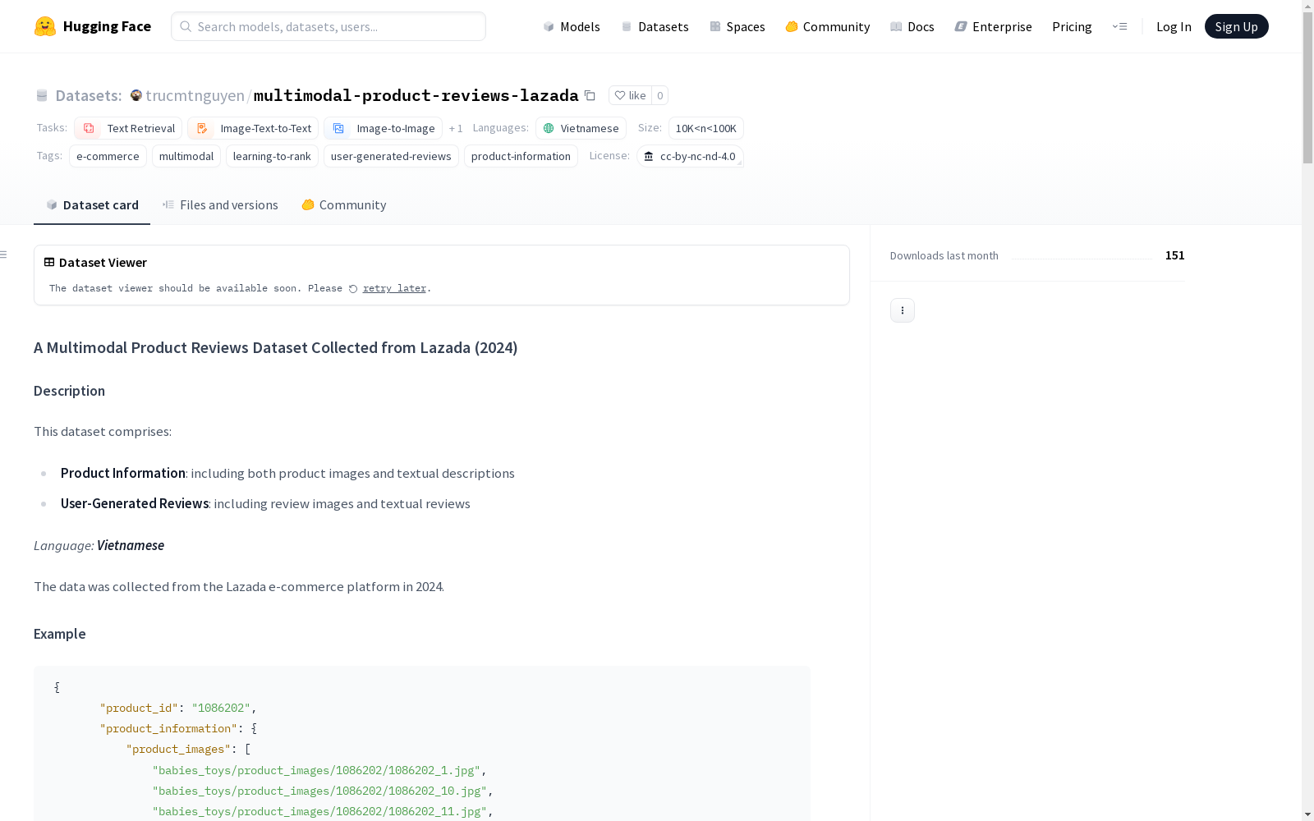Toggle the table of contents sidebar icon
Screen dimensions: 1314x821
[4, 255]
